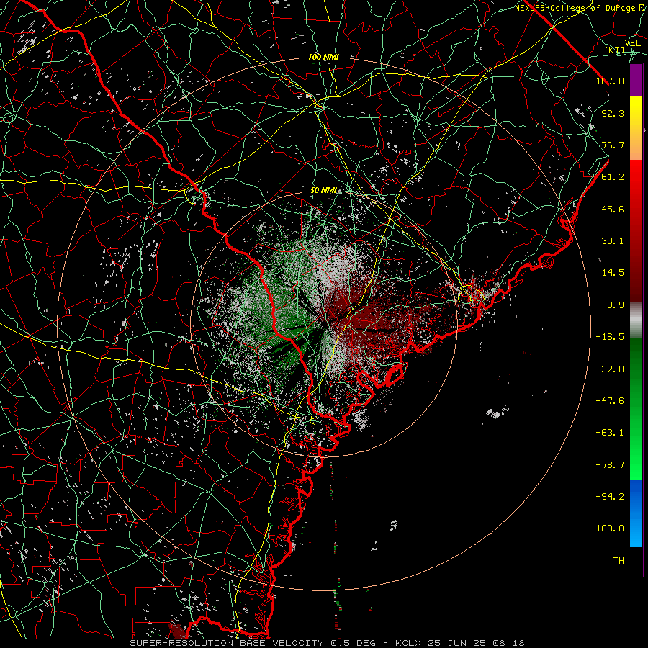This screenshot has width=648, height=648.
Task: Click the 92.3 velocity scale value
Action: click(x=613, y=113)
